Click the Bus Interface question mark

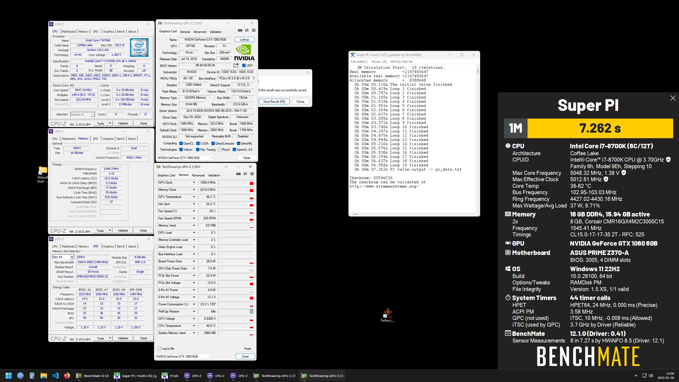(254, 78)
